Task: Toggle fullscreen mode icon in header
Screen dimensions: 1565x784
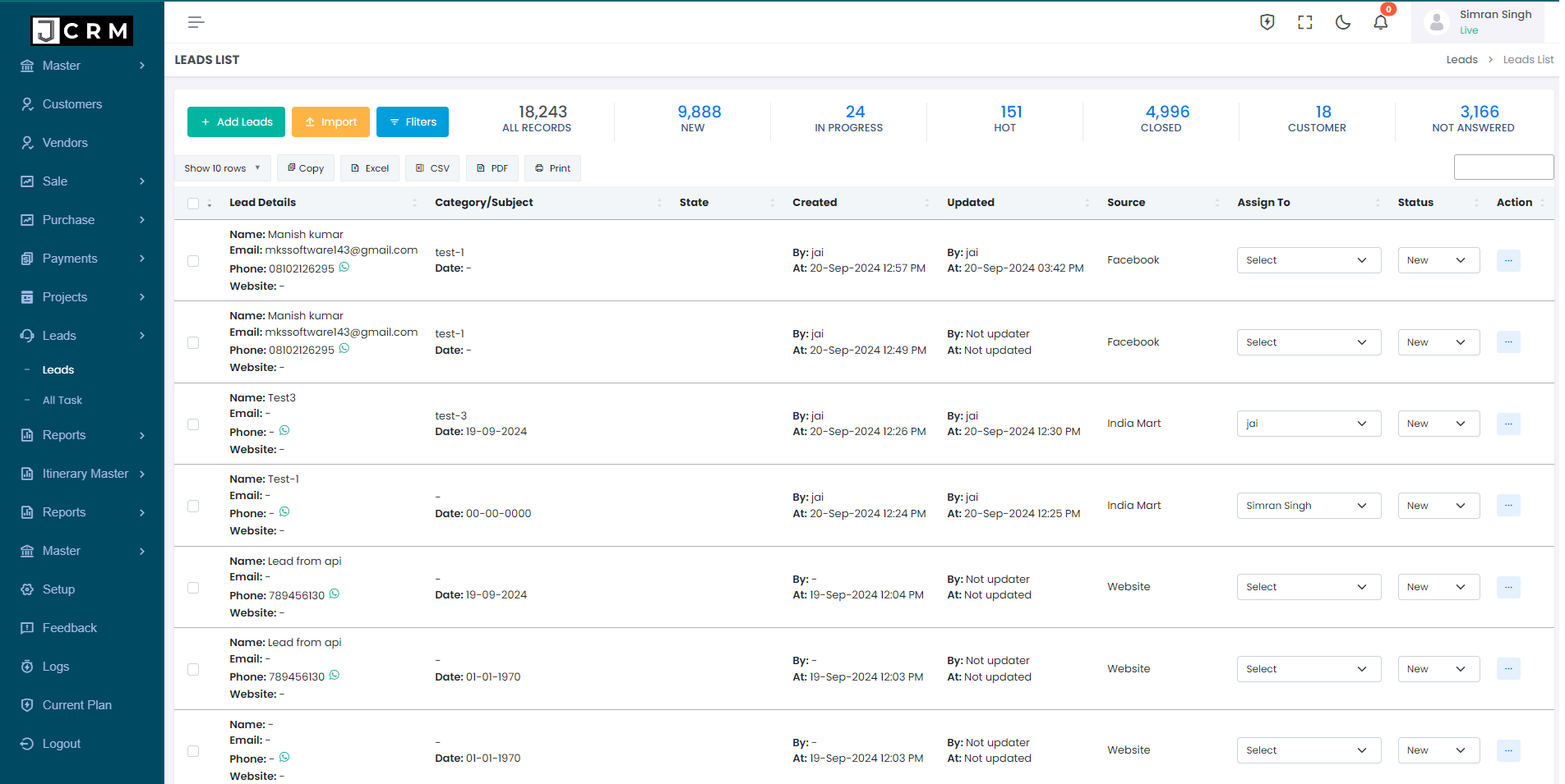Action: [1304, 22]
